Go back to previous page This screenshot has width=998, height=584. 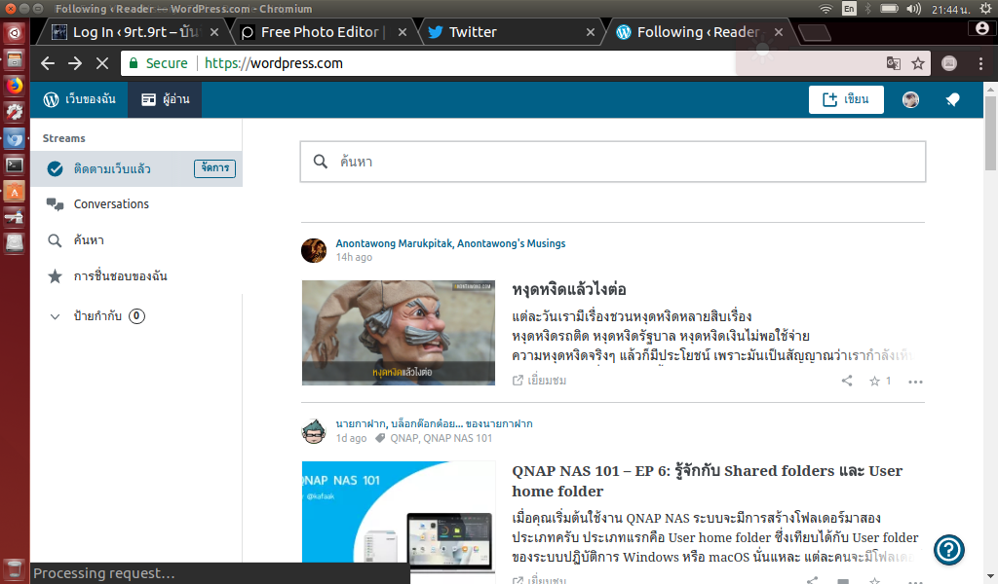pos(48,63)
